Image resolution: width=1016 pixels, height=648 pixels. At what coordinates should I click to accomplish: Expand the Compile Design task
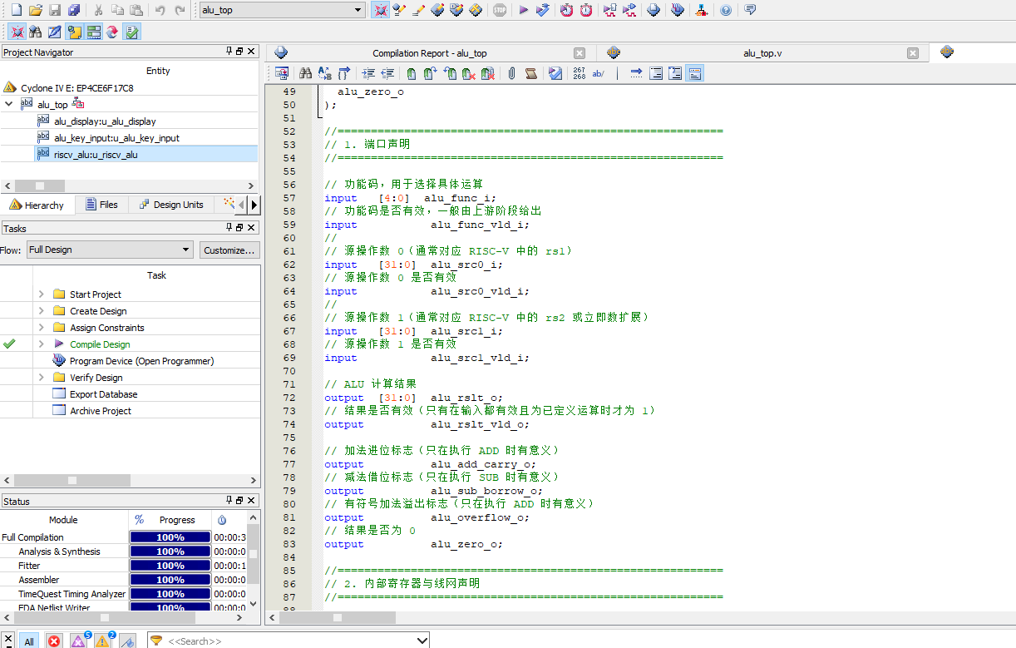pos(42,344)
